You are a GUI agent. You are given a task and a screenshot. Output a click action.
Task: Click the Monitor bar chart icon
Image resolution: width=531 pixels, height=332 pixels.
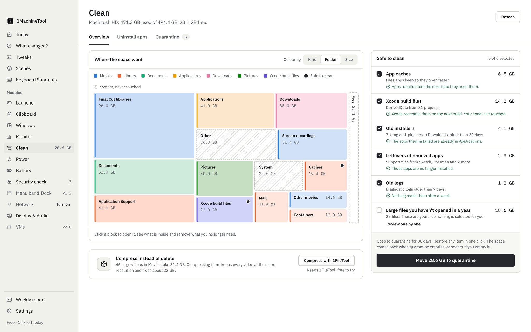(9, 137)
